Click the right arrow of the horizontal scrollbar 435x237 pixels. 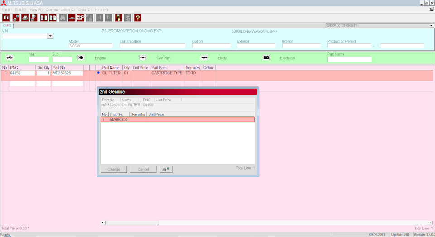click(430, 223)
